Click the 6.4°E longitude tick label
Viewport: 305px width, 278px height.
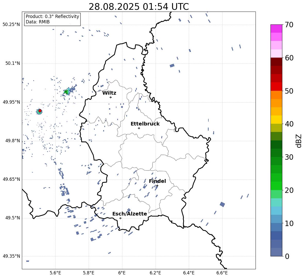click(189, 273)
